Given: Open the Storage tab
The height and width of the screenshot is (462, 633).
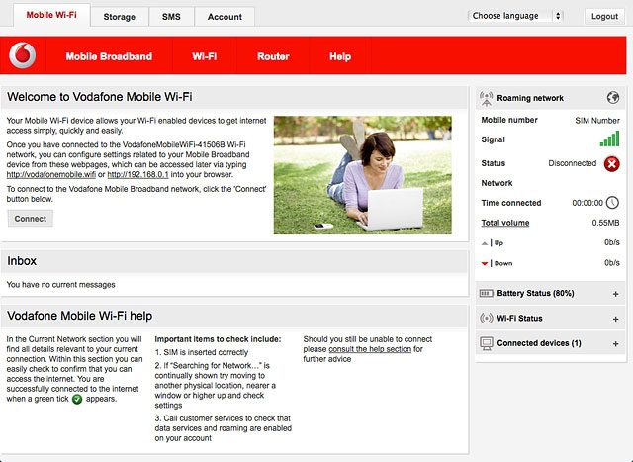Looking at the screenshot, I should [119, 17].
